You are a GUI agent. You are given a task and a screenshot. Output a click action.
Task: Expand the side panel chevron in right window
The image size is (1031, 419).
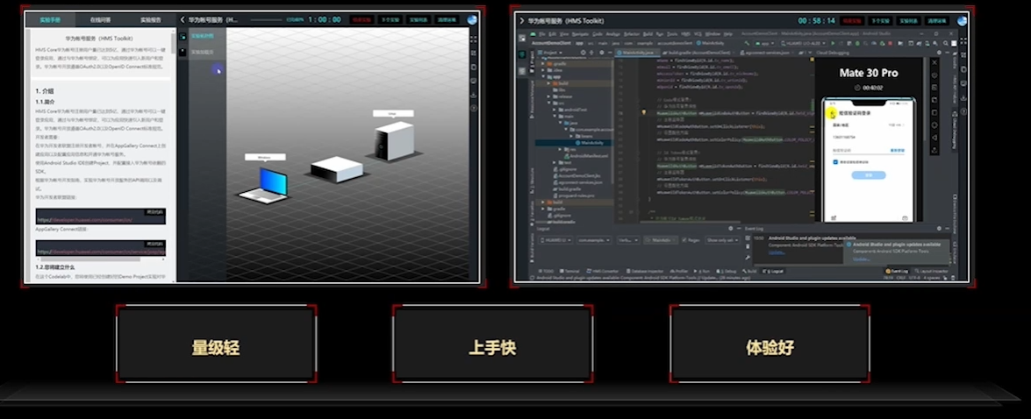click(522, 20)
